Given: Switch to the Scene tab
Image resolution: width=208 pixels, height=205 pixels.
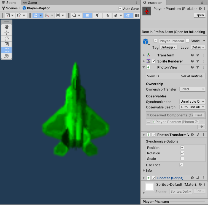Looking at the screenshot, I should 9,2.
